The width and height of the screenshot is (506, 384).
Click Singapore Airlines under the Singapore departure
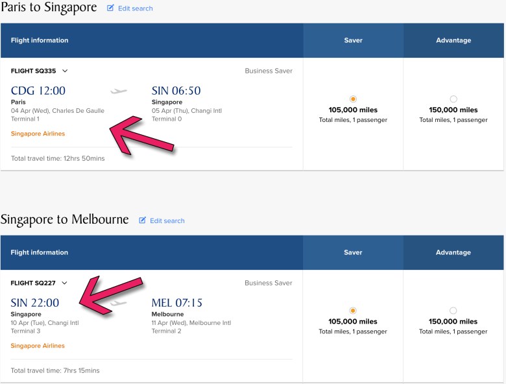coord(38,346)
